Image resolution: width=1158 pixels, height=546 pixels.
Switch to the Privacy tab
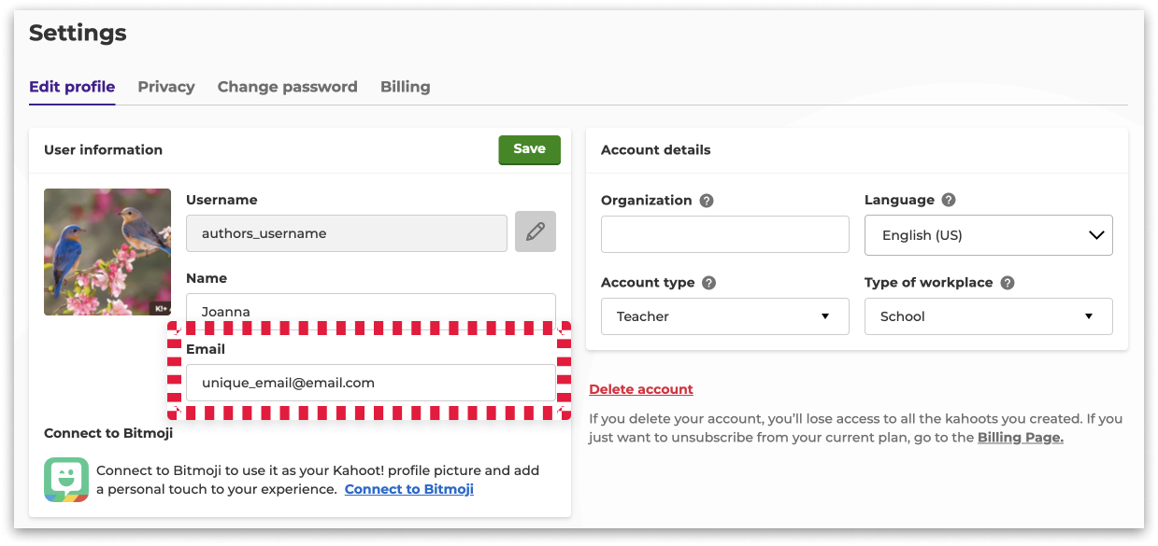point(166,87)
